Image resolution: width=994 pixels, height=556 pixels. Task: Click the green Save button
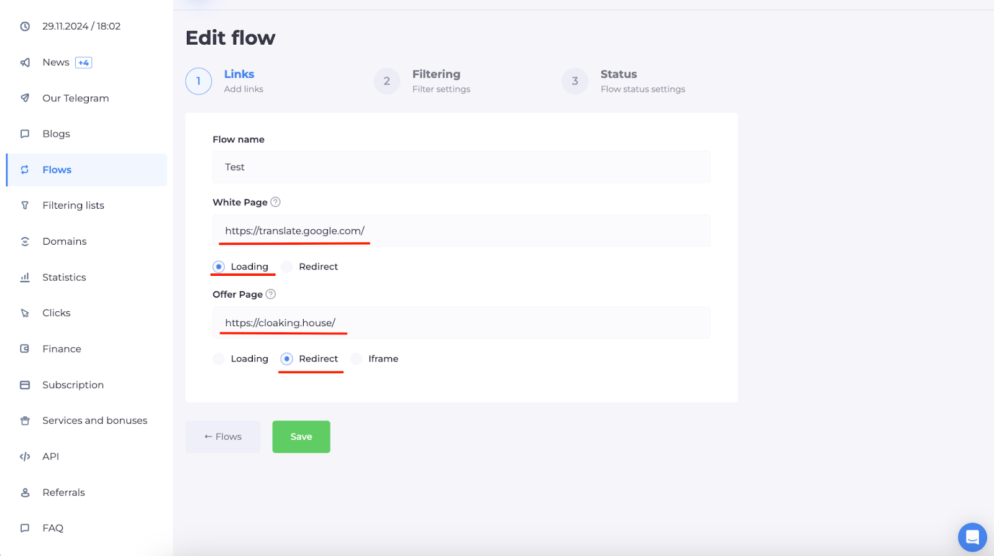tap(301, 437)
